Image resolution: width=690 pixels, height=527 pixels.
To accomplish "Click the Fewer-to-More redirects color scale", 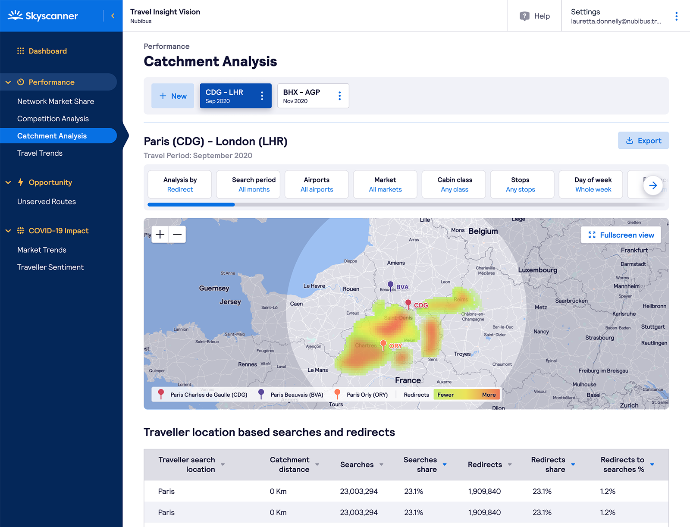I will click(467, 395).
